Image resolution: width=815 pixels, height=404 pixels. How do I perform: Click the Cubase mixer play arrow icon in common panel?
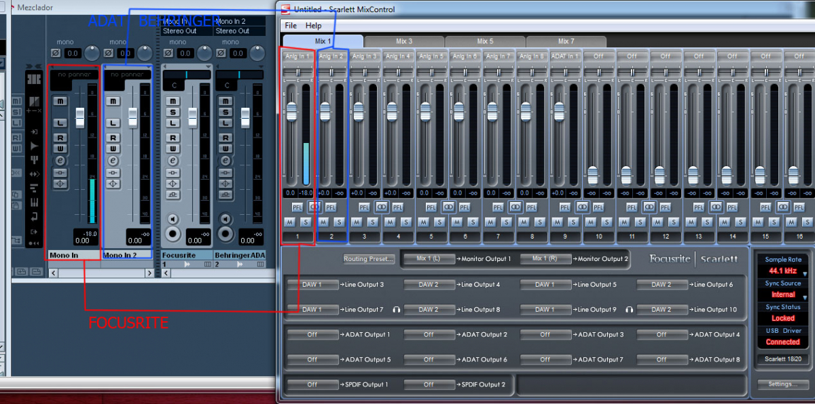[x=34, y=146]
